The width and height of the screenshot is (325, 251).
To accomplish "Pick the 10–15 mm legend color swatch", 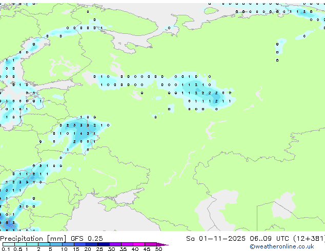I will pos(68,244).
